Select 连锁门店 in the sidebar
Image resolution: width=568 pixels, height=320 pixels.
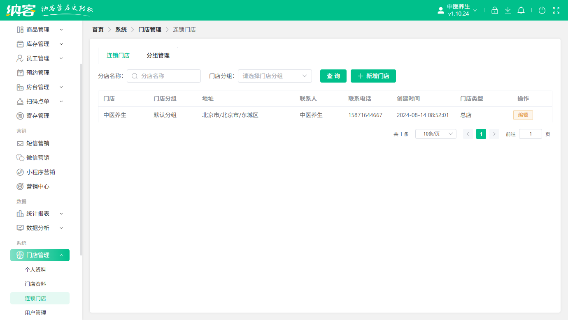pos(40,298)
